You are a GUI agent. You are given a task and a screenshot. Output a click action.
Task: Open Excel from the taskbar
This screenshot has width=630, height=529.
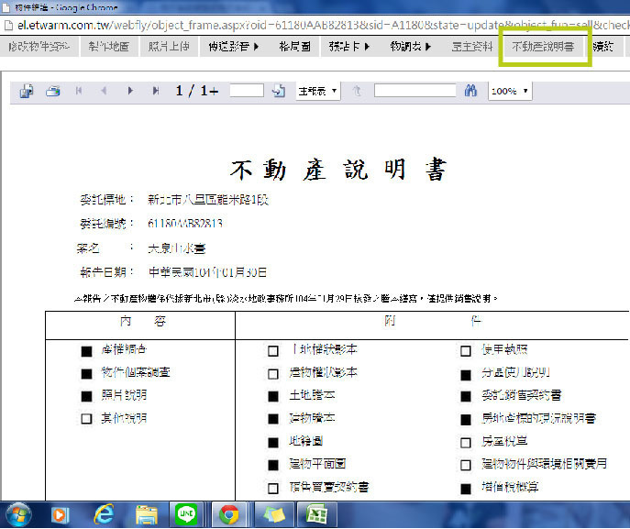click(316, 515)
